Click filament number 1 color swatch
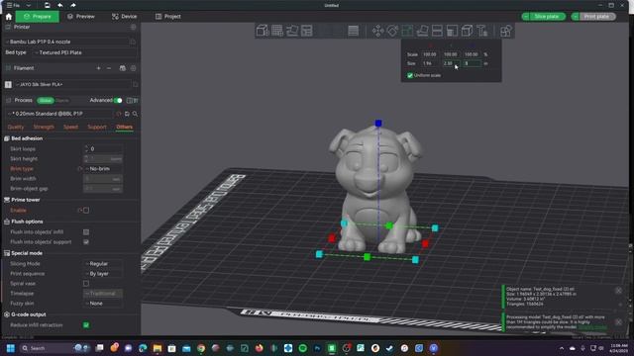Viewport: 634px width, 356px height. (x=8, y=84)
